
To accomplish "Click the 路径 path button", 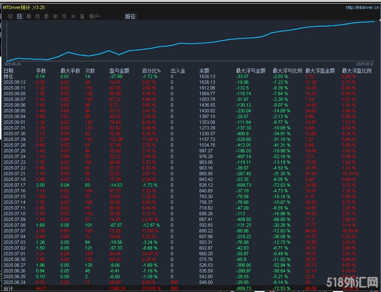I will point(130,16).
